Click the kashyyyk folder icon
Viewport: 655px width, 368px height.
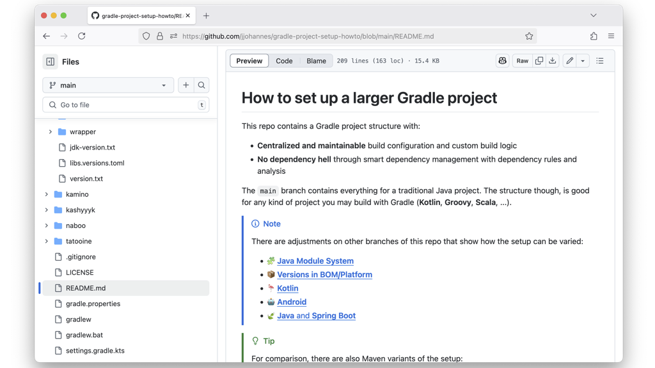pyautogui.click(x=58, y=210)
